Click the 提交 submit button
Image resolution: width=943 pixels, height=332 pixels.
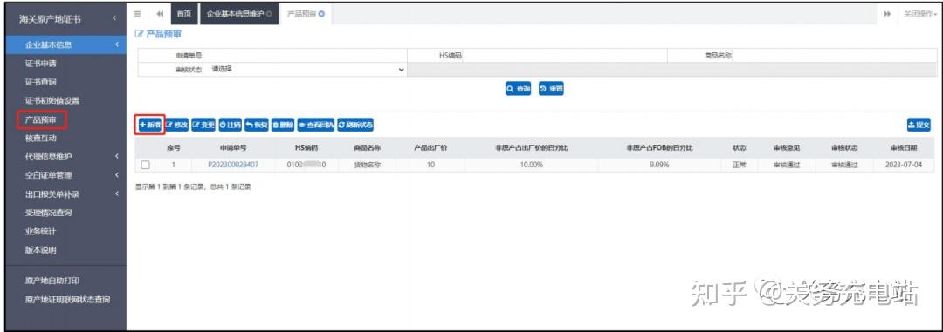tap(919, 125)
